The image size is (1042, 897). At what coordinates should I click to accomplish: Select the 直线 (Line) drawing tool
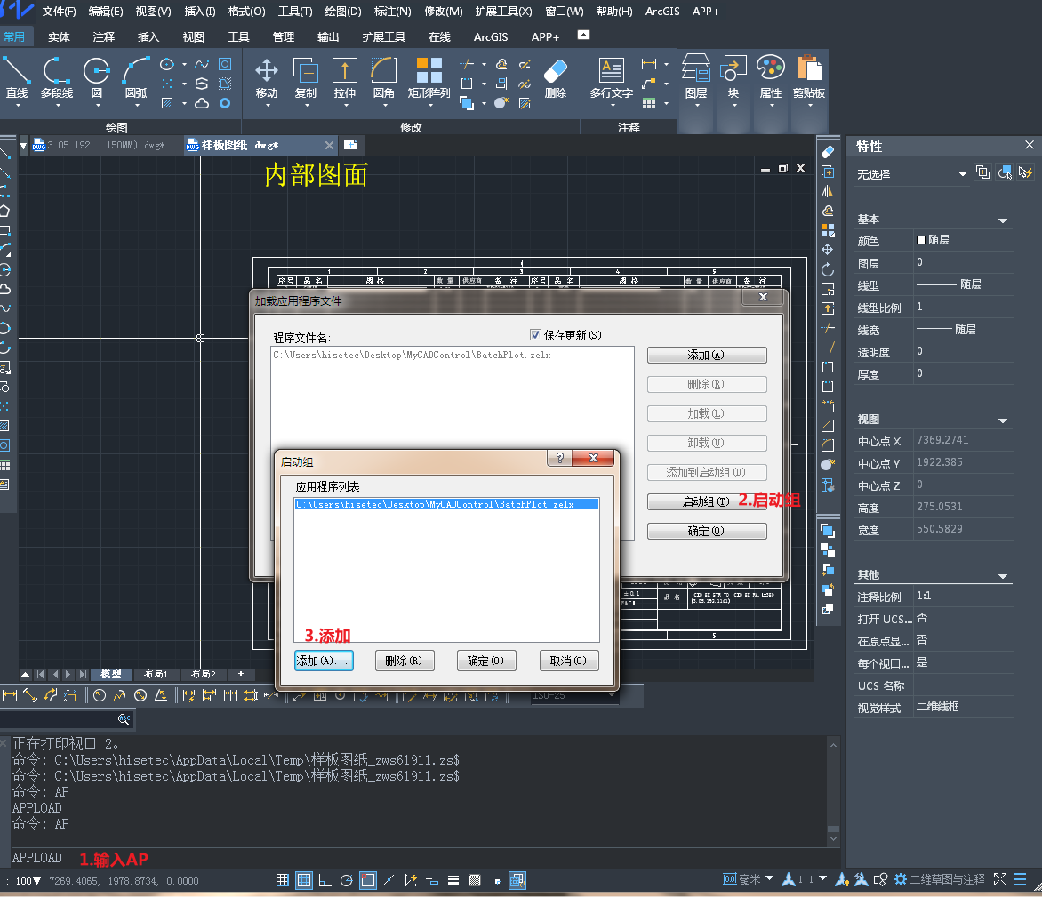(17, 75)
